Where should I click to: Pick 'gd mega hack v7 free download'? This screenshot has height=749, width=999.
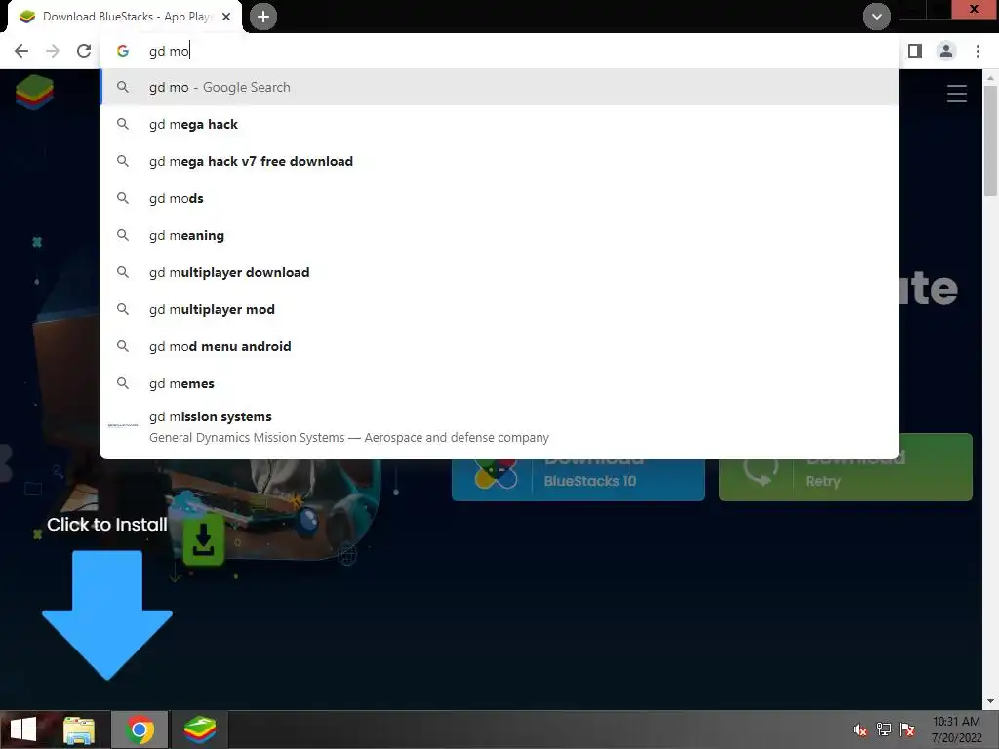click(499, 161)
